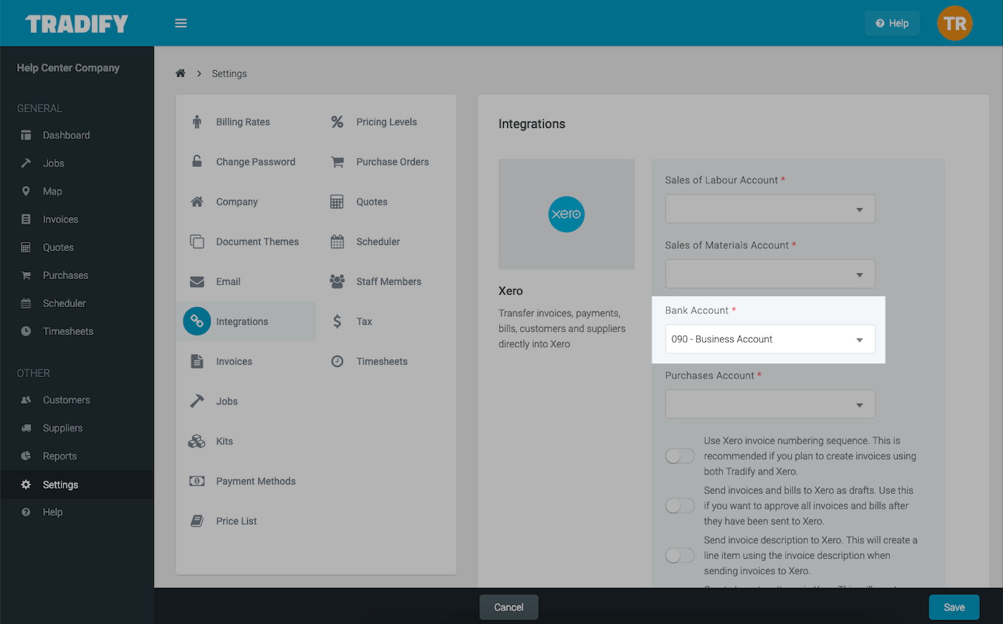Open the Purchases Account dropdown
Screen dimensions: 1003x624
point(770,404)
